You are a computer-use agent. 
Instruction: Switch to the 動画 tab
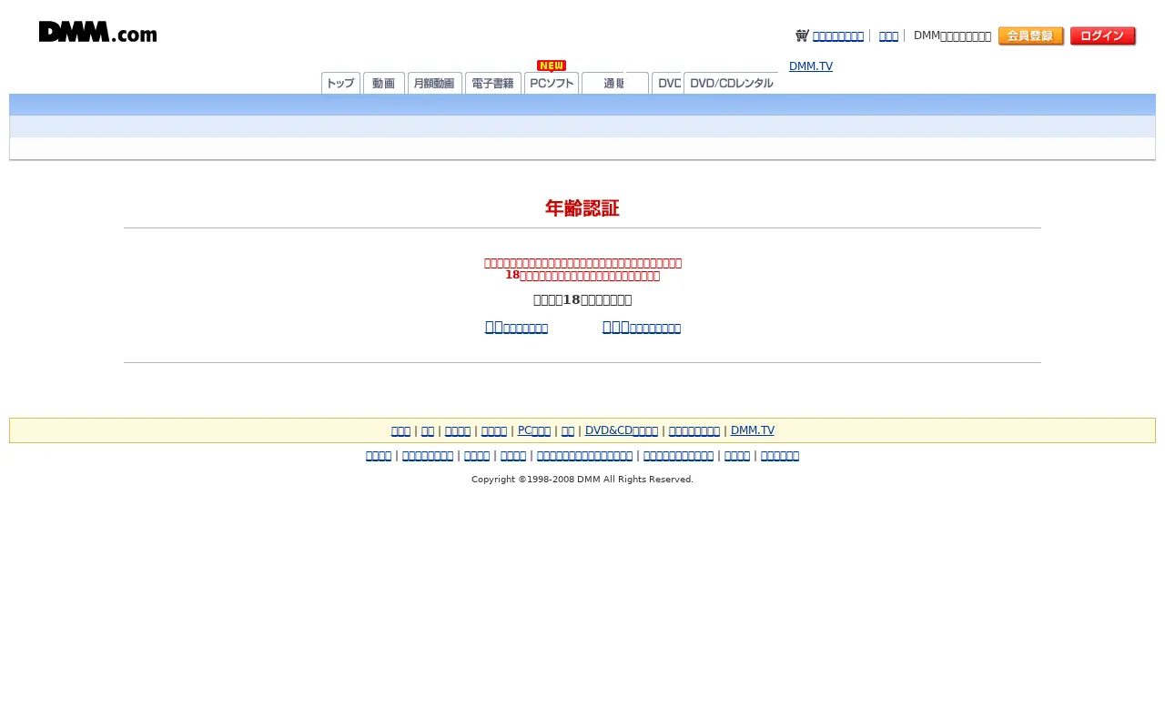(384, 83)
